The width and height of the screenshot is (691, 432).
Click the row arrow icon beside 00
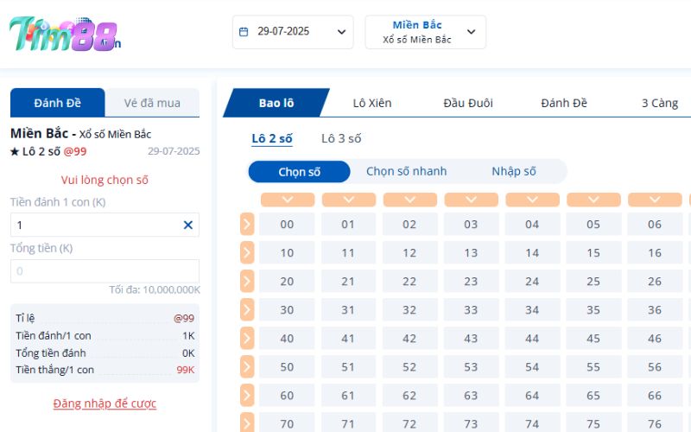(x=247, y=225)
